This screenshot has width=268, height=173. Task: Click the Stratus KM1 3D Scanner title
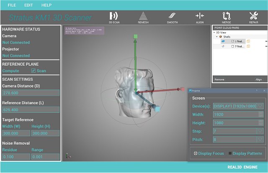[x=50, y=18]
